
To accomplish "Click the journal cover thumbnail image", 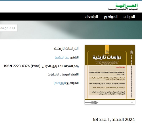I will (110, 75).
